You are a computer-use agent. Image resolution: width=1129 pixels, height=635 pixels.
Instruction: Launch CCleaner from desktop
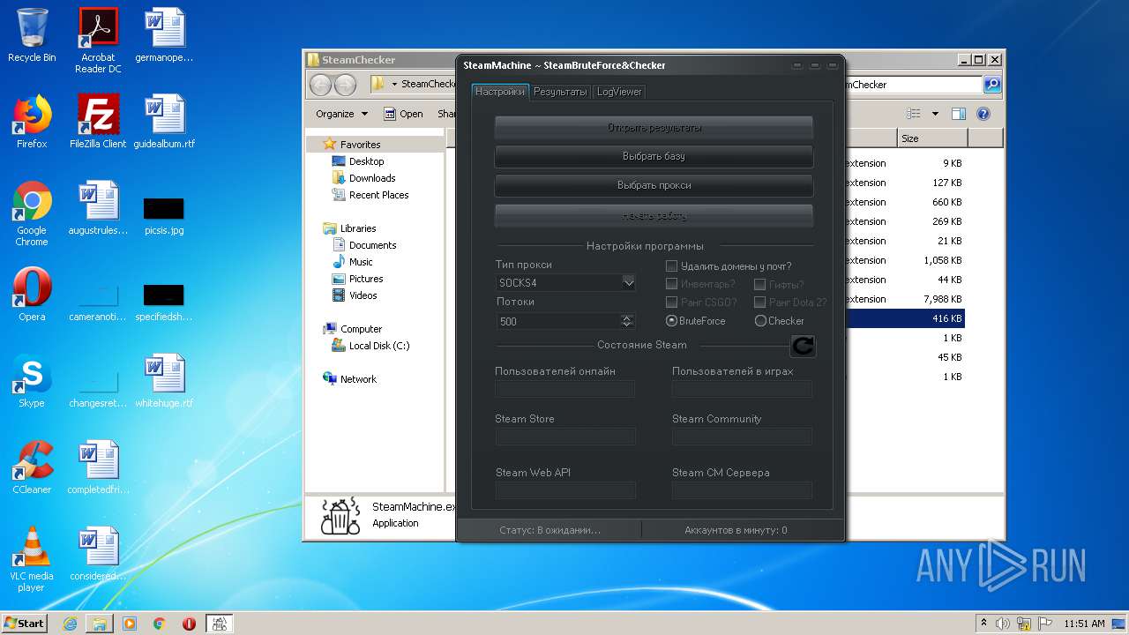[32, 467]
